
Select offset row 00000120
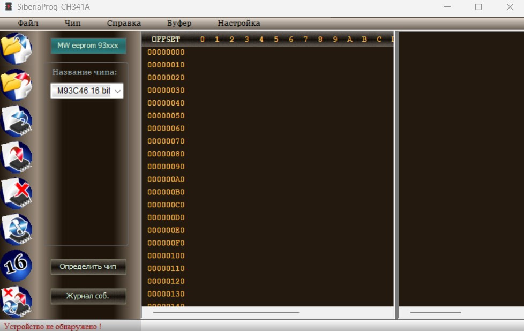coord(166,281)
